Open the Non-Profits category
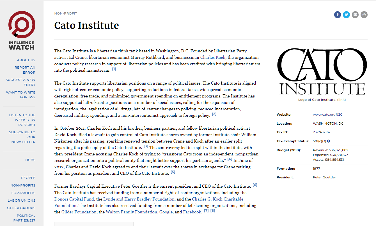Viewport: 376px width, 226px height. point(23,185)
